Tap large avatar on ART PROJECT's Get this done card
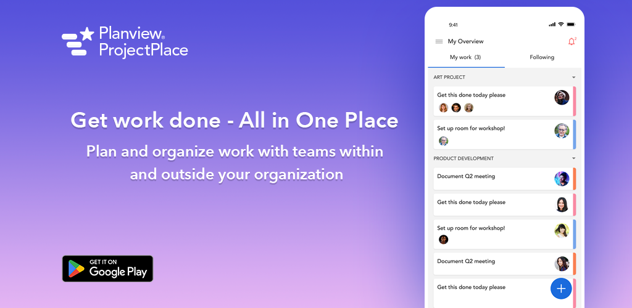Image resolution: width=632 pixels, height=308 pixels. 562,97
